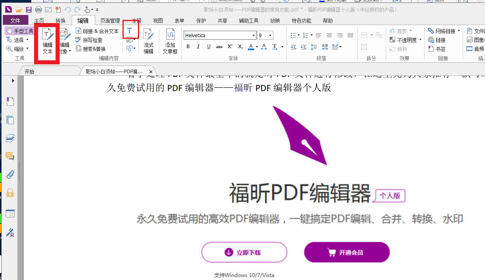Switch to the Convert (转换) ribbon tab
The image size is (485, 280).
(61, 21)
